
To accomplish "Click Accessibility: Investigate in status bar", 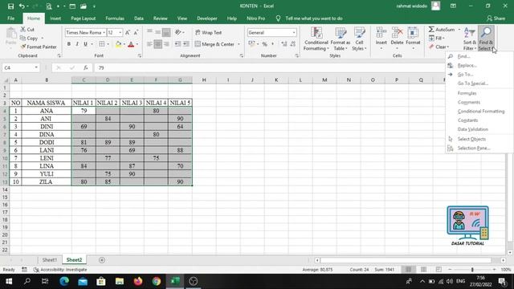I will 60,270.
